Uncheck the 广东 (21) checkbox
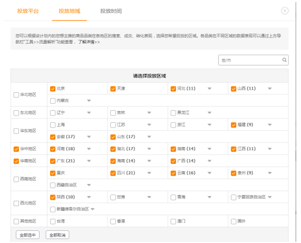Screen dimensions: 301x243 point(53,161)
